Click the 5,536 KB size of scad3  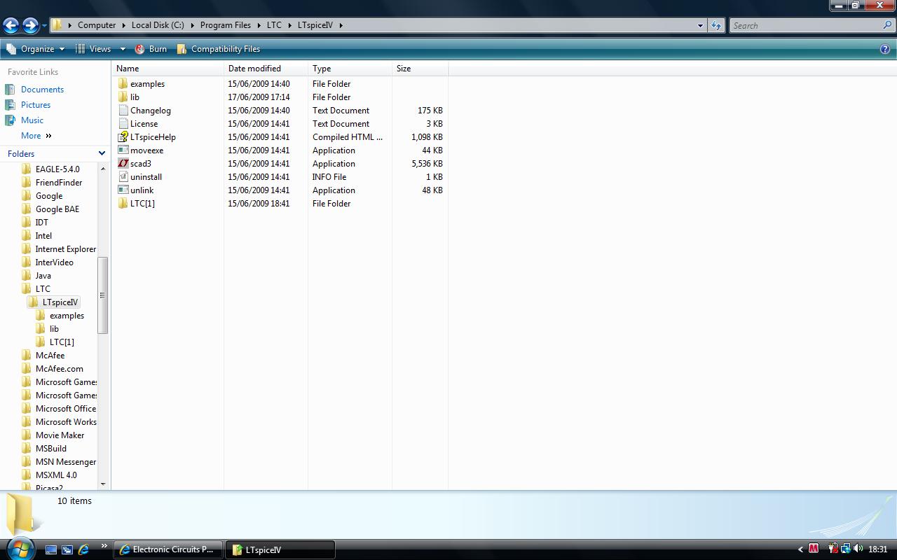(427, 164)
